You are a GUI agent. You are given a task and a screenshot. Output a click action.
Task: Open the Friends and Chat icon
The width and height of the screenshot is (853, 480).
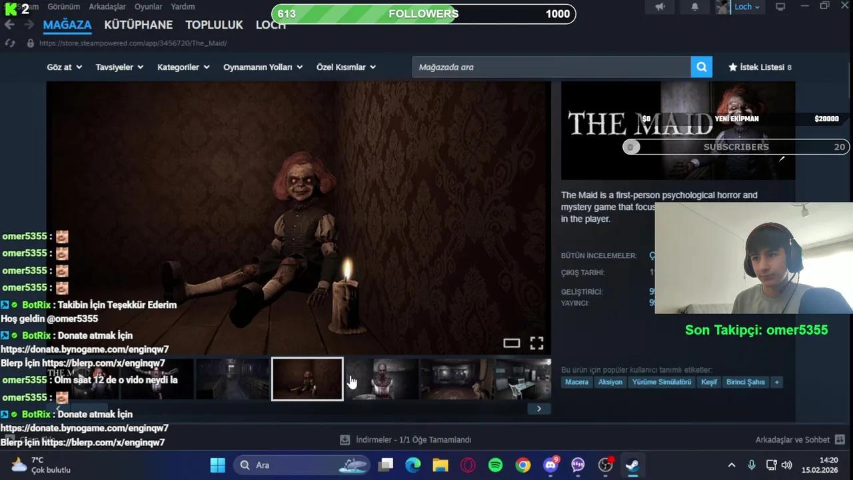click(x=840, y=440)
